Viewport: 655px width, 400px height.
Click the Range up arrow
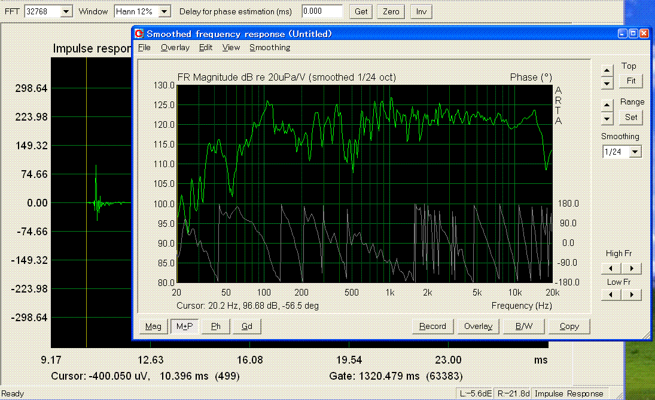coord(607,105)
